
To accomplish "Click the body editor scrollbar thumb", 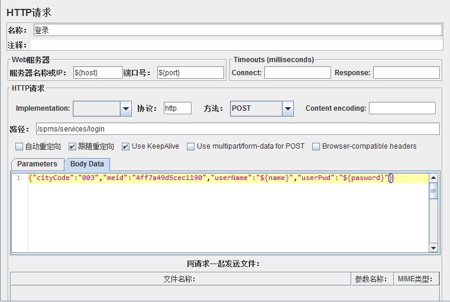I will [433, 191].
